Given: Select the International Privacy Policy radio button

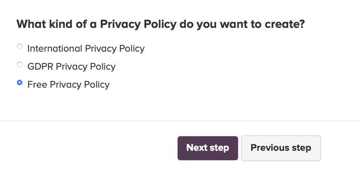Looking at the screenshot, I should tap(20, 46).
